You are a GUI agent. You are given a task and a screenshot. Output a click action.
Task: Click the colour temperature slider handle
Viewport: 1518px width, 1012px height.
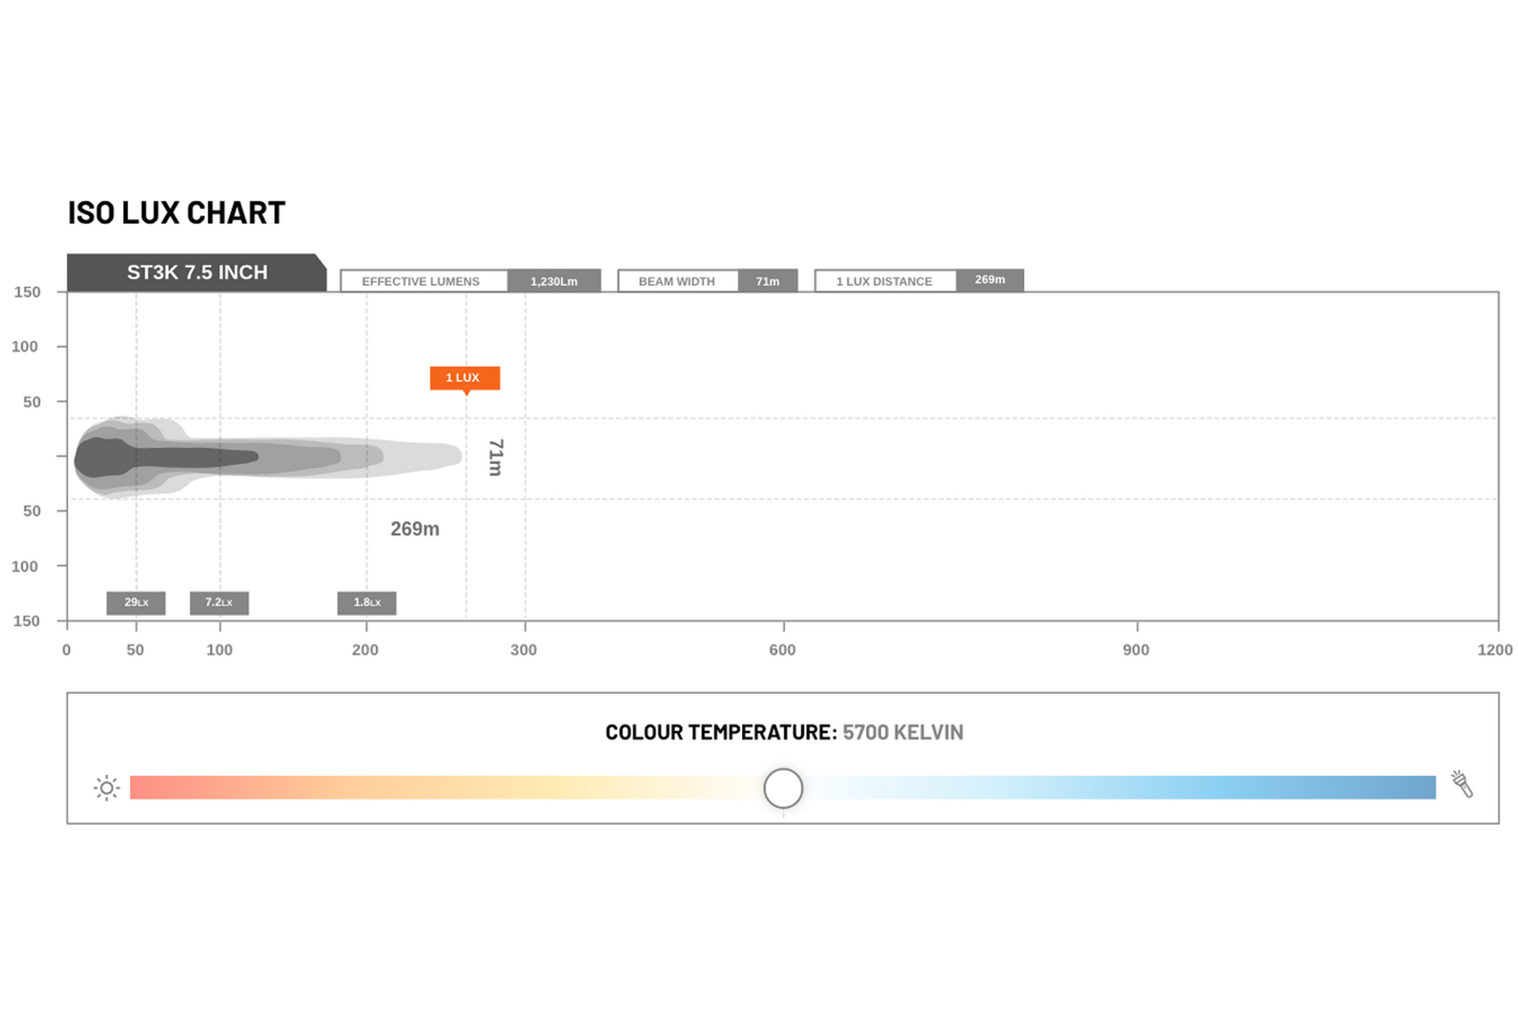(x=783, y=789)
